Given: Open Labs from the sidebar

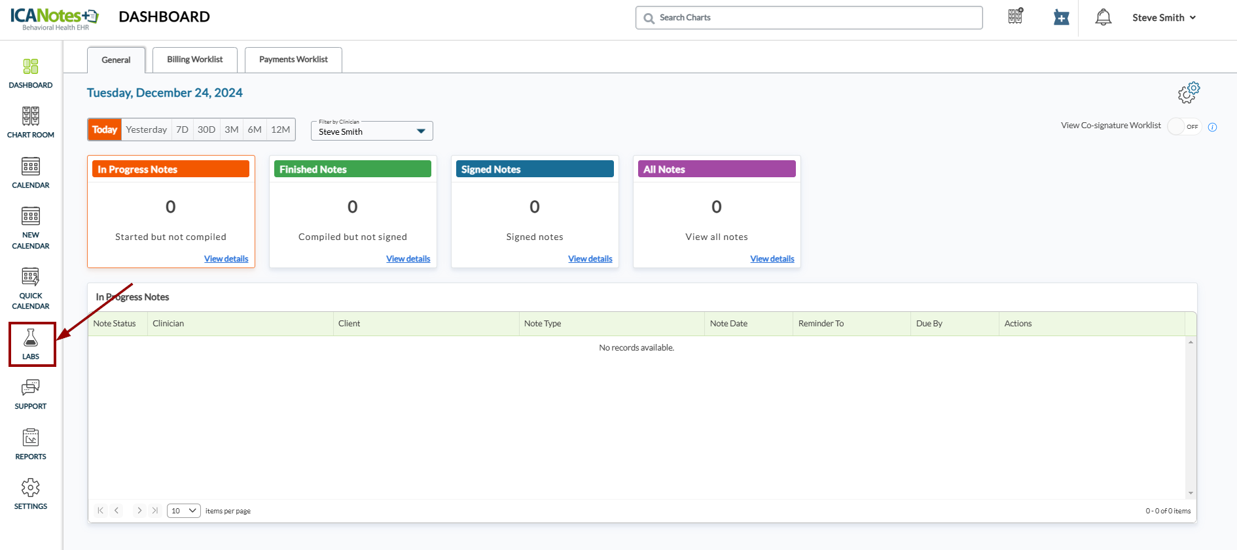Looking at the screenshot, I should pos(31,344).
